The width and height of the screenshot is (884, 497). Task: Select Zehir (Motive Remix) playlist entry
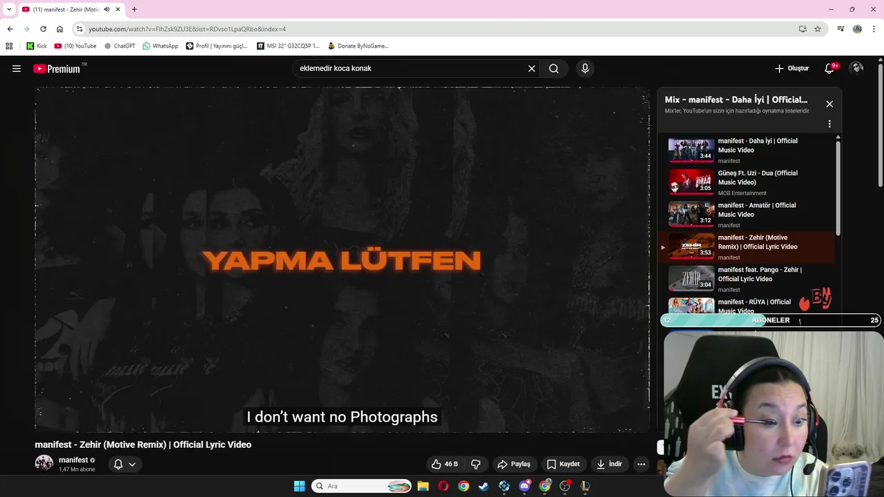[x=747, y=247]
